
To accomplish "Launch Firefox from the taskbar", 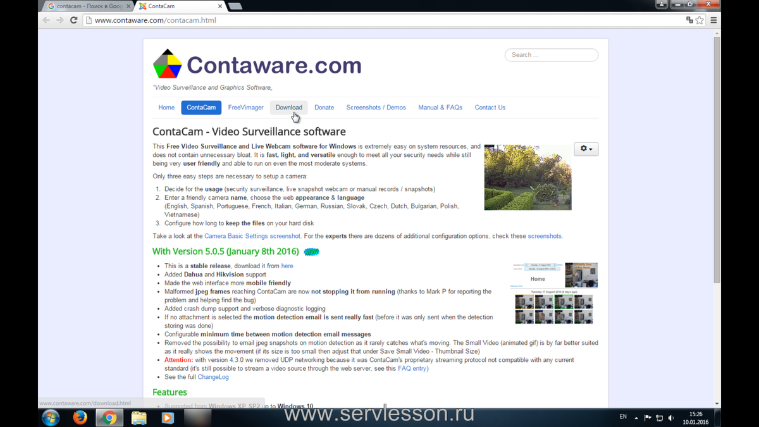I will 80,418.
